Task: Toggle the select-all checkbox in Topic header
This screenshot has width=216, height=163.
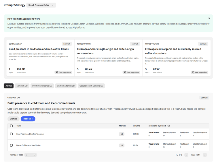Action: [x=12, y=126]
